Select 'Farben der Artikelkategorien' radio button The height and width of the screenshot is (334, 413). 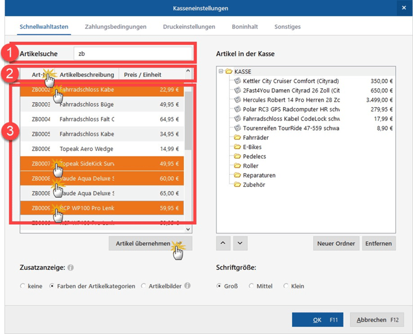[52, 286]
